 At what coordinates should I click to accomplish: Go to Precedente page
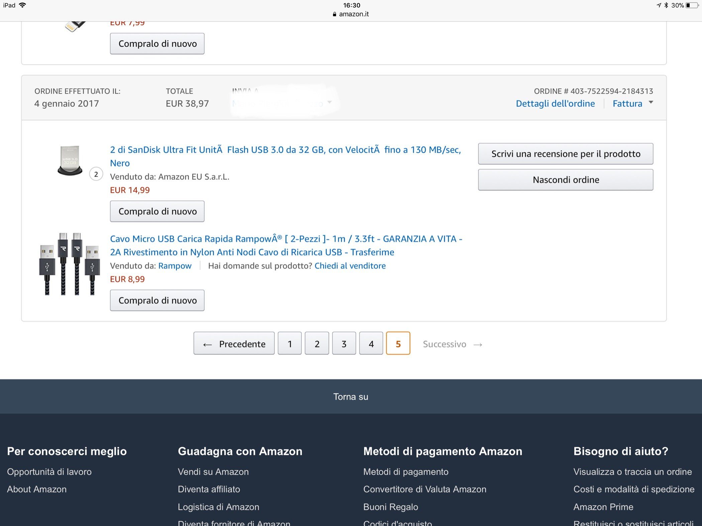pos(234,343)
